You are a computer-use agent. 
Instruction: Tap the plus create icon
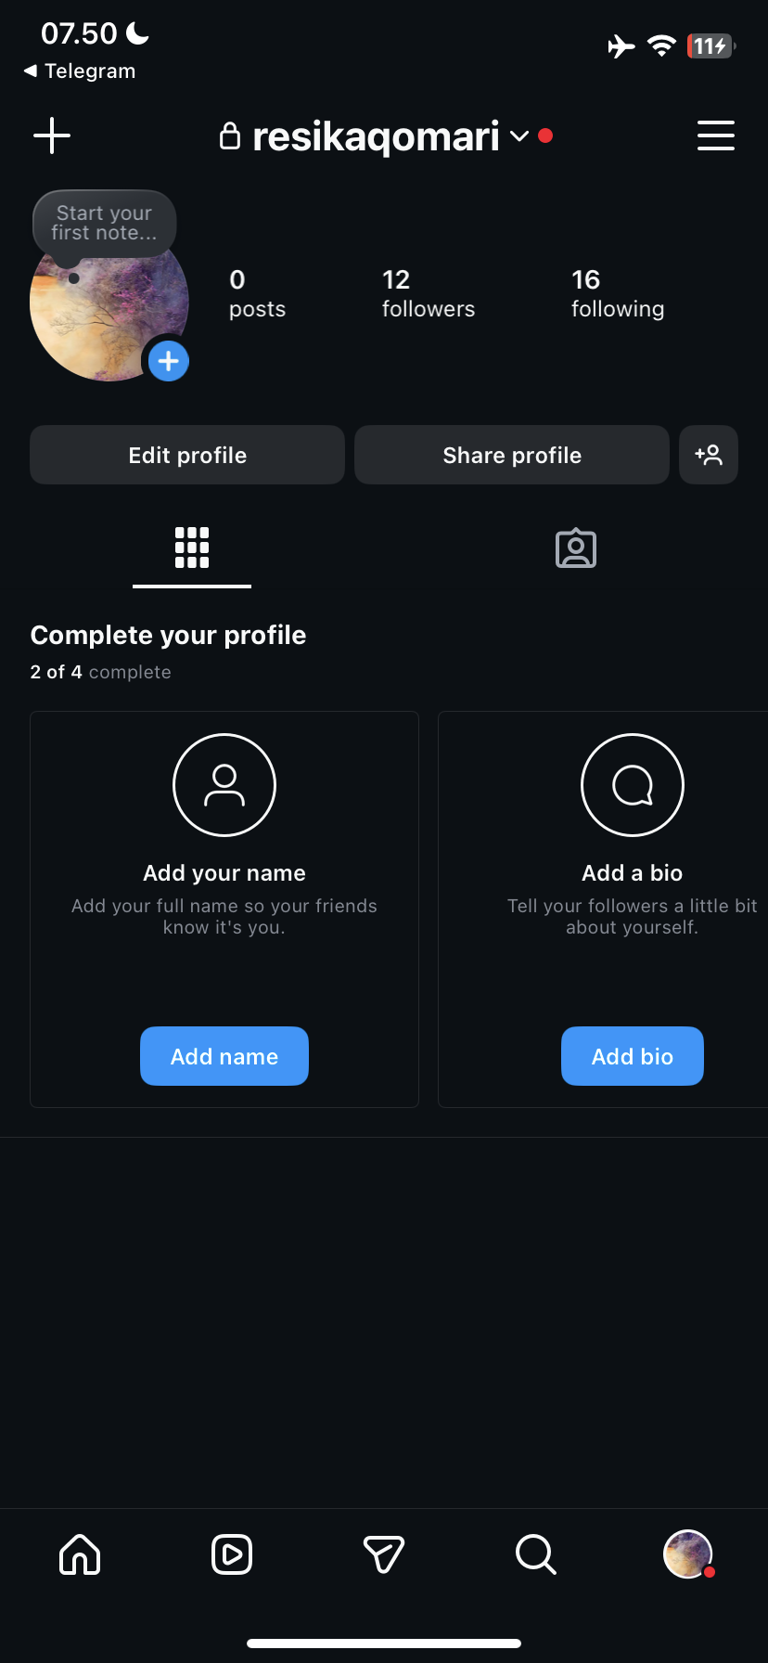click(52, 135)
